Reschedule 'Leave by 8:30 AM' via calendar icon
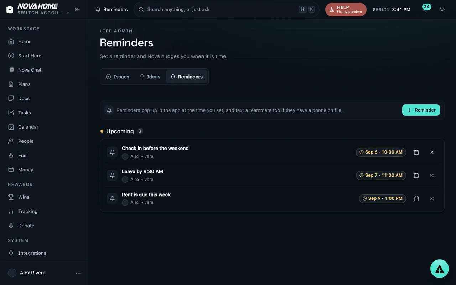Image resolution: width=456 pixels, height=285 pixels. tap(416, 175)
